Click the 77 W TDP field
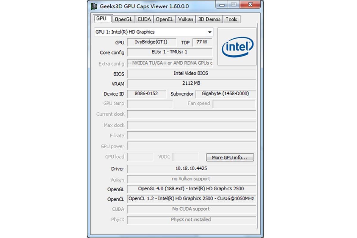This screenshot has width=357, height=238. click(x=202, y=42)
